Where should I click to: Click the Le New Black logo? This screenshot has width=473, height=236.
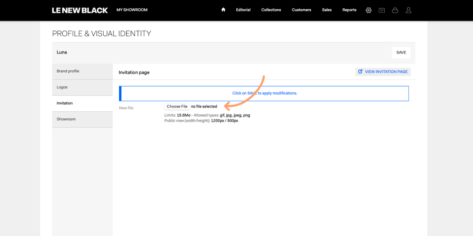tap(80, 10)
